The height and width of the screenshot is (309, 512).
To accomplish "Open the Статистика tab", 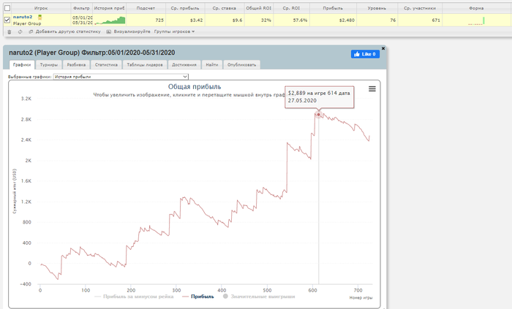I will (x=106, y=64).
